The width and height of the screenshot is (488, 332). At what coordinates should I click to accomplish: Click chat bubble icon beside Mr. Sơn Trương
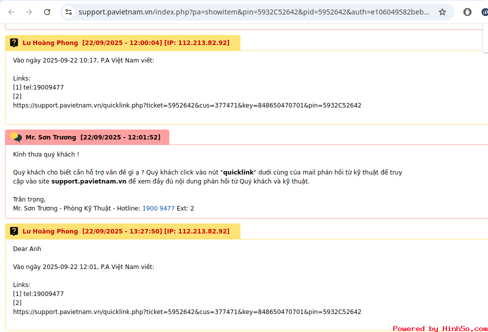coord(16,137)
